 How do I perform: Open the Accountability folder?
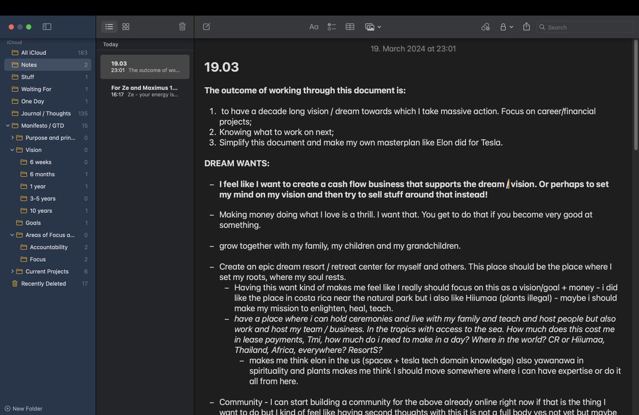[48, 247]
